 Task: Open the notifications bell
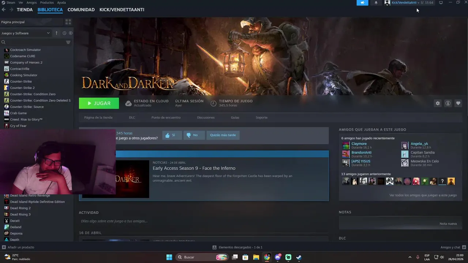(x=376, y=3)
